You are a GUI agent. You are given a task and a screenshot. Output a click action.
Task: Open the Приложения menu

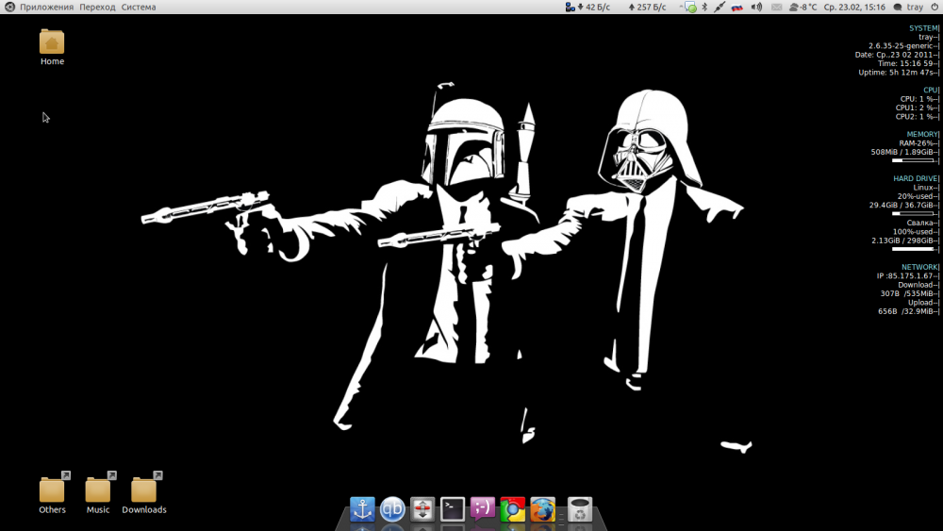tap(46, 8)
